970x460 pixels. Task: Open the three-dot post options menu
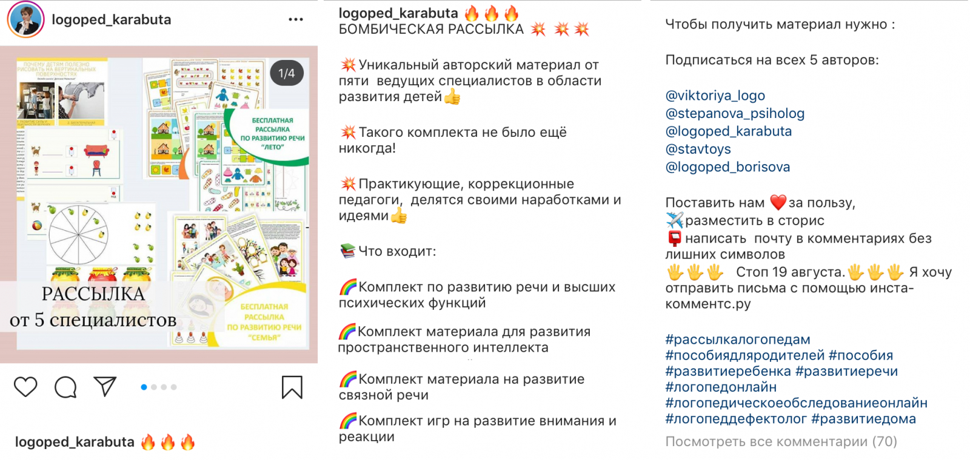[296, 19]
